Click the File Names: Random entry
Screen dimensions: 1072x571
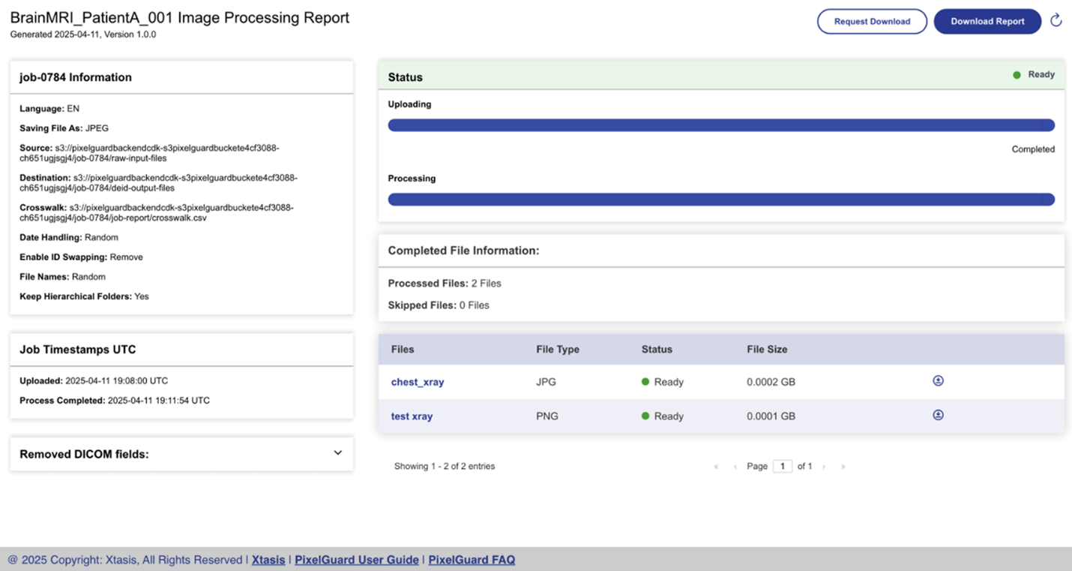[63, 277]
